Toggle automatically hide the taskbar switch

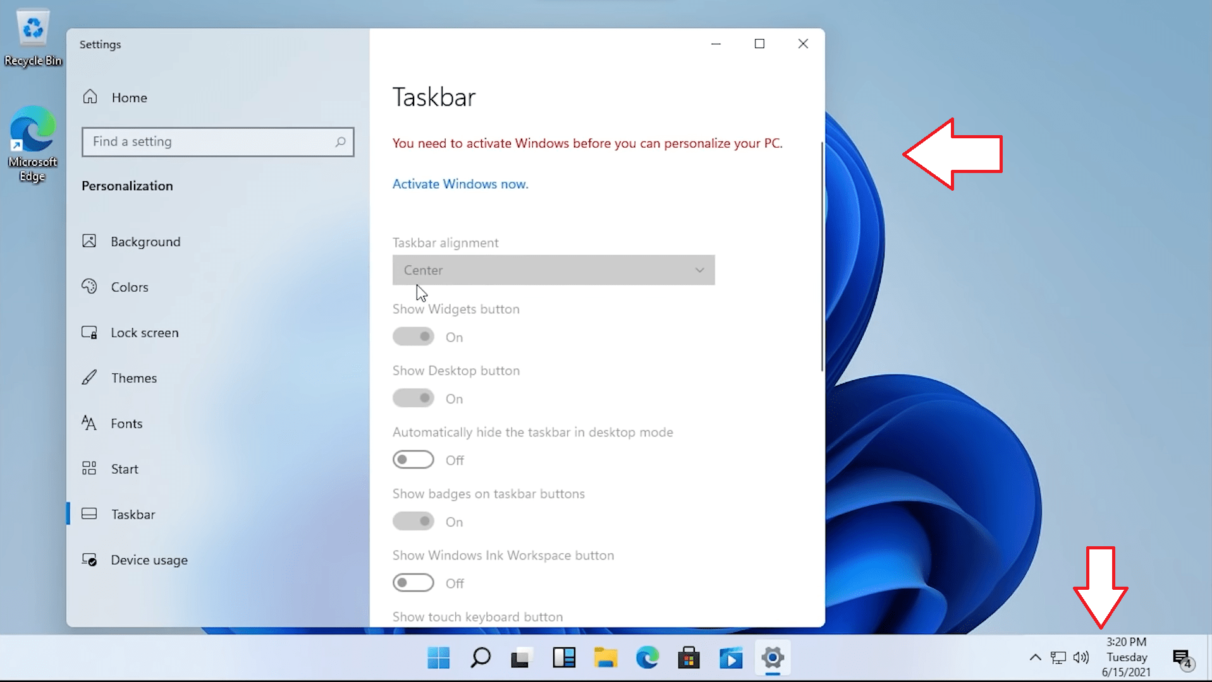point(413,460)
